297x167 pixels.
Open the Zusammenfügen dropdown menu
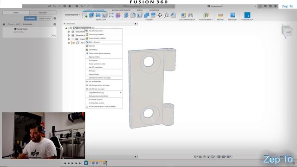[187, 19]
